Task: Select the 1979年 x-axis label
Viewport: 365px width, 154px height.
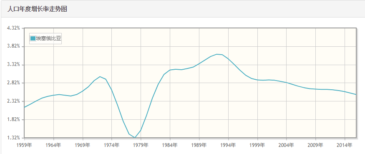Action: [x=141, y=145]
